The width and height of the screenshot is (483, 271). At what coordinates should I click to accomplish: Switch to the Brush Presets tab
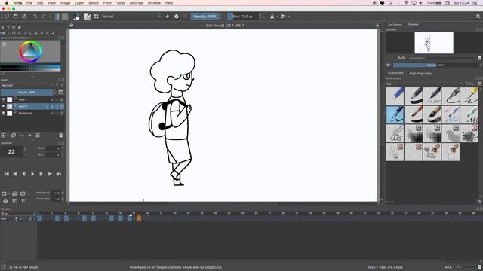[x=395, y=73]
